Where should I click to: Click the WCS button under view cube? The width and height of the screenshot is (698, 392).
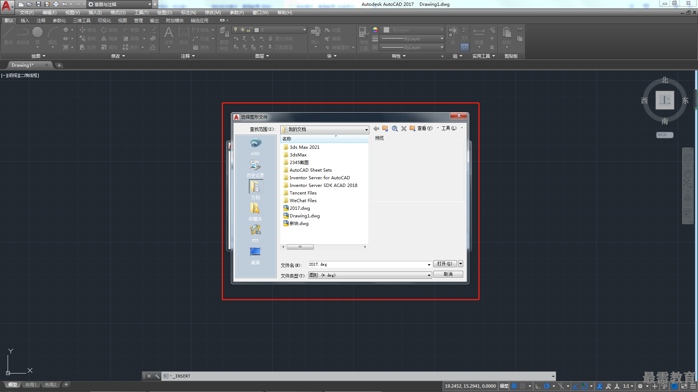coord(665,135)
